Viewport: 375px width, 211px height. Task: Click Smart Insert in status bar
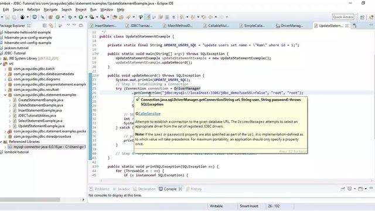pos(248,206)
